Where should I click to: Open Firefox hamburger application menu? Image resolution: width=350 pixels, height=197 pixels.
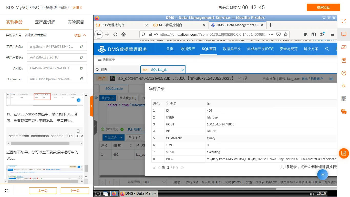click(332, 34)
